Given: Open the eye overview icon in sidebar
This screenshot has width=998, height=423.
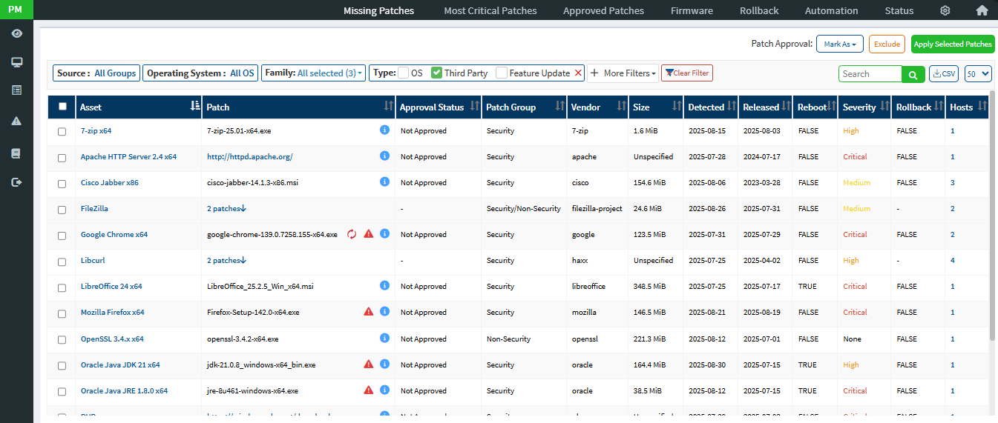Looking at the screenshot, I should pyautogui.click(x=16, y=33).
